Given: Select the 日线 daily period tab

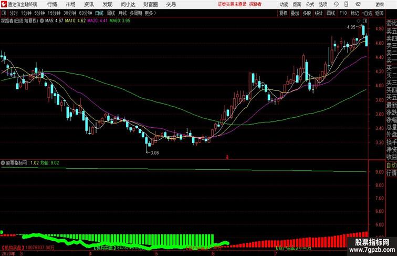Looking at the screenshot, I should [x=99, y=13].
